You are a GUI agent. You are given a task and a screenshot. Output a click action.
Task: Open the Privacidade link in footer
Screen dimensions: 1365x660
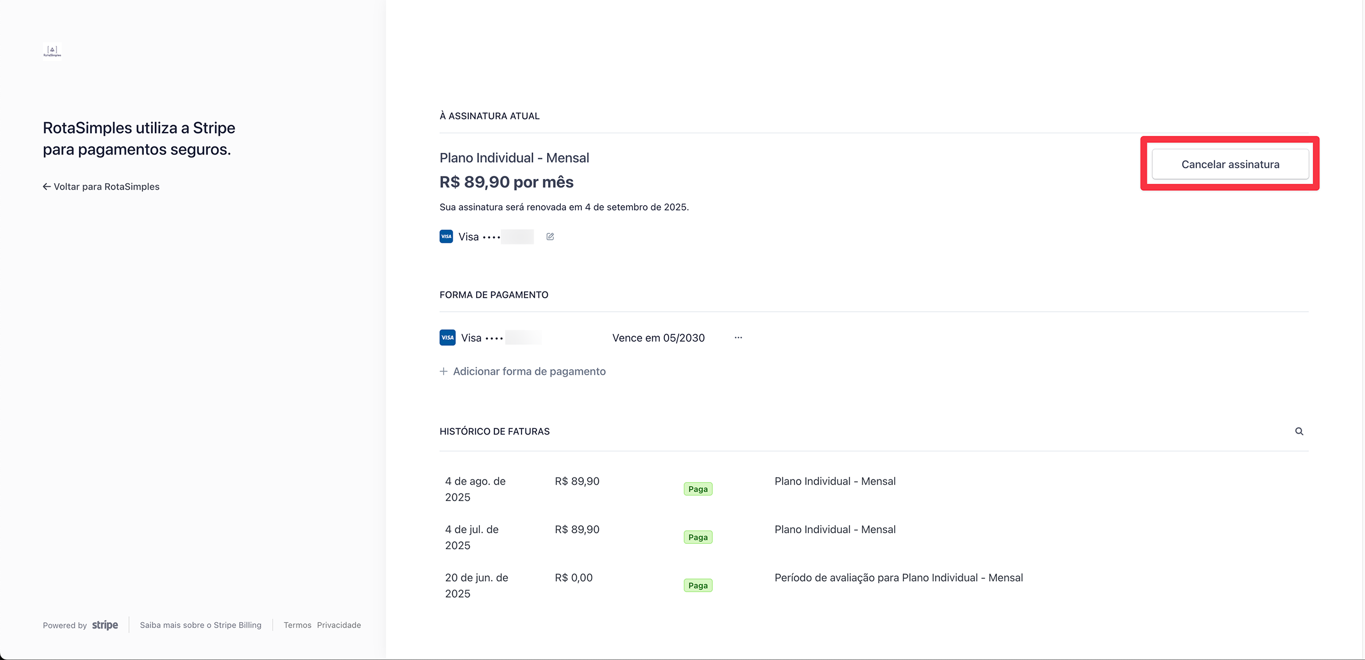(x=339, y=625)
